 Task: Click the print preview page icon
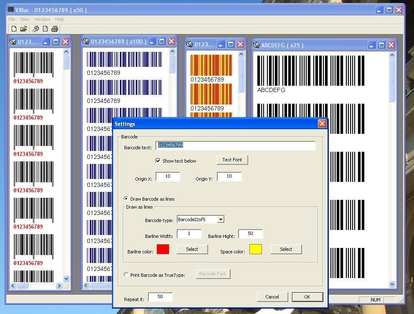tap(46, 29)
